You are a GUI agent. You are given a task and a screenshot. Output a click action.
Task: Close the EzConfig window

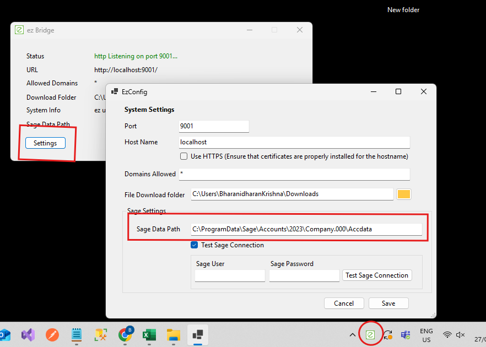pos(423,91)
